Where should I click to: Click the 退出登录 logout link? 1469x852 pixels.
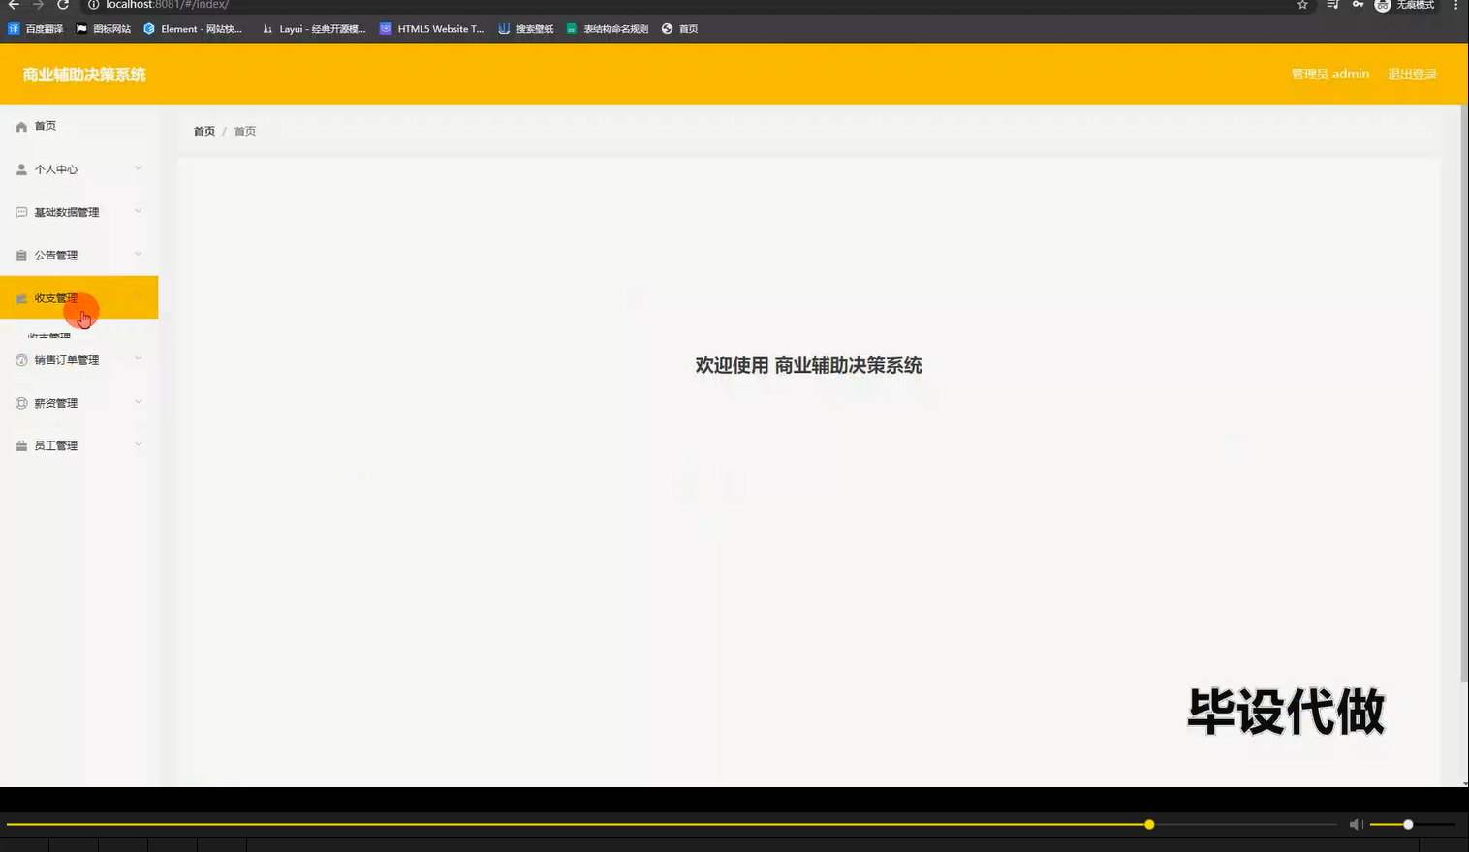point(1412,74)
